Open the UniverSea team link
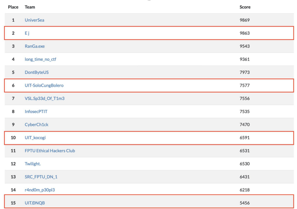297x209 pixels. pyautogui.click(x=35, y=20)
